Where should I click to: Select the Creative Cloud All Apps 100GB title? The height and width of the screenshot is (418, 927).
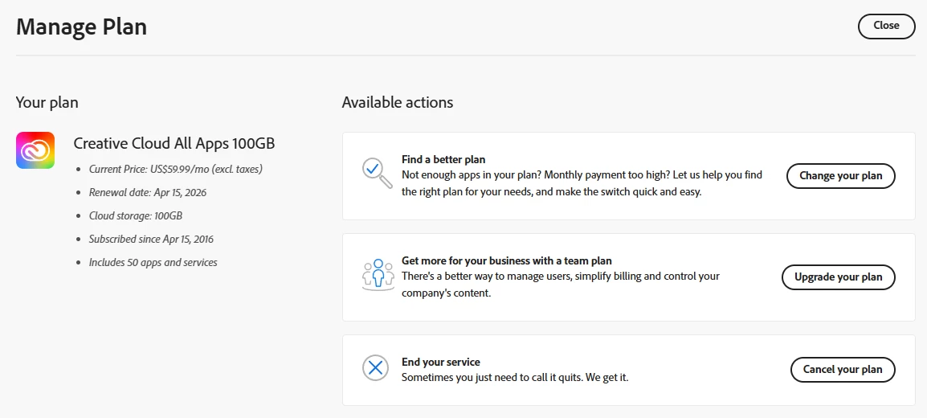click(174, 143)
